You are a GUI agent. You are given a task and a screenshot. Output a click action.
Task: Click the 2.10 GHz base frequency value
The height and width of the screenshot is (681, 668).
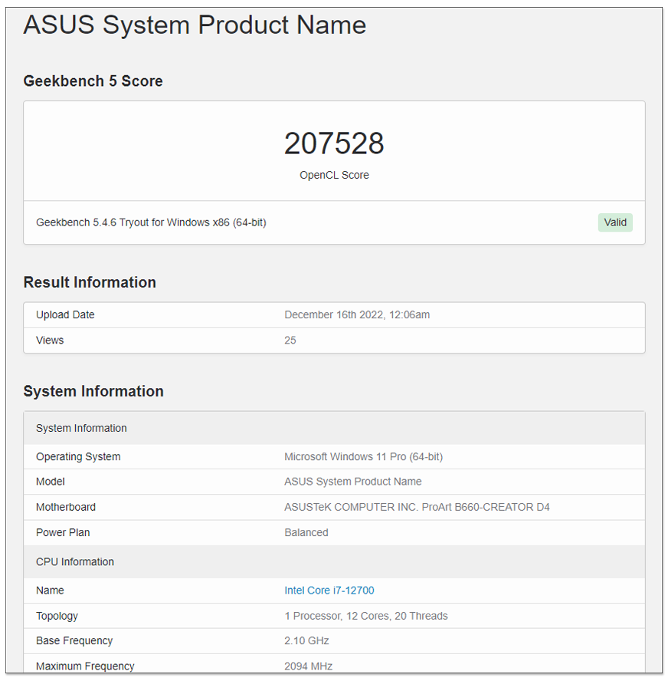(x=306, y=641)
